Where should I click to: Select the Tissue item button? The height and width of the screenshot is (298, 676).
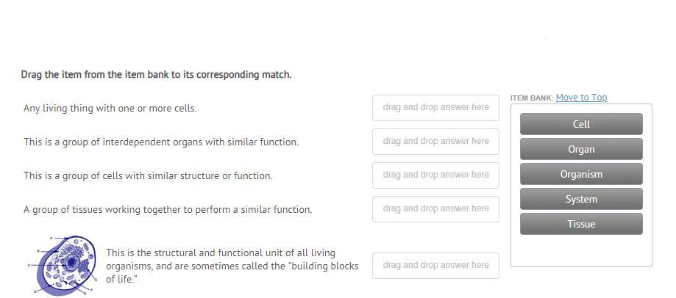pos(581,224)
